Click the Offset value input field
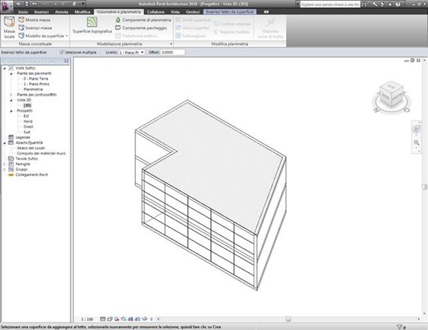Viewport: 428px width, 330px height. pyautogui.click(x=172, y=52)
